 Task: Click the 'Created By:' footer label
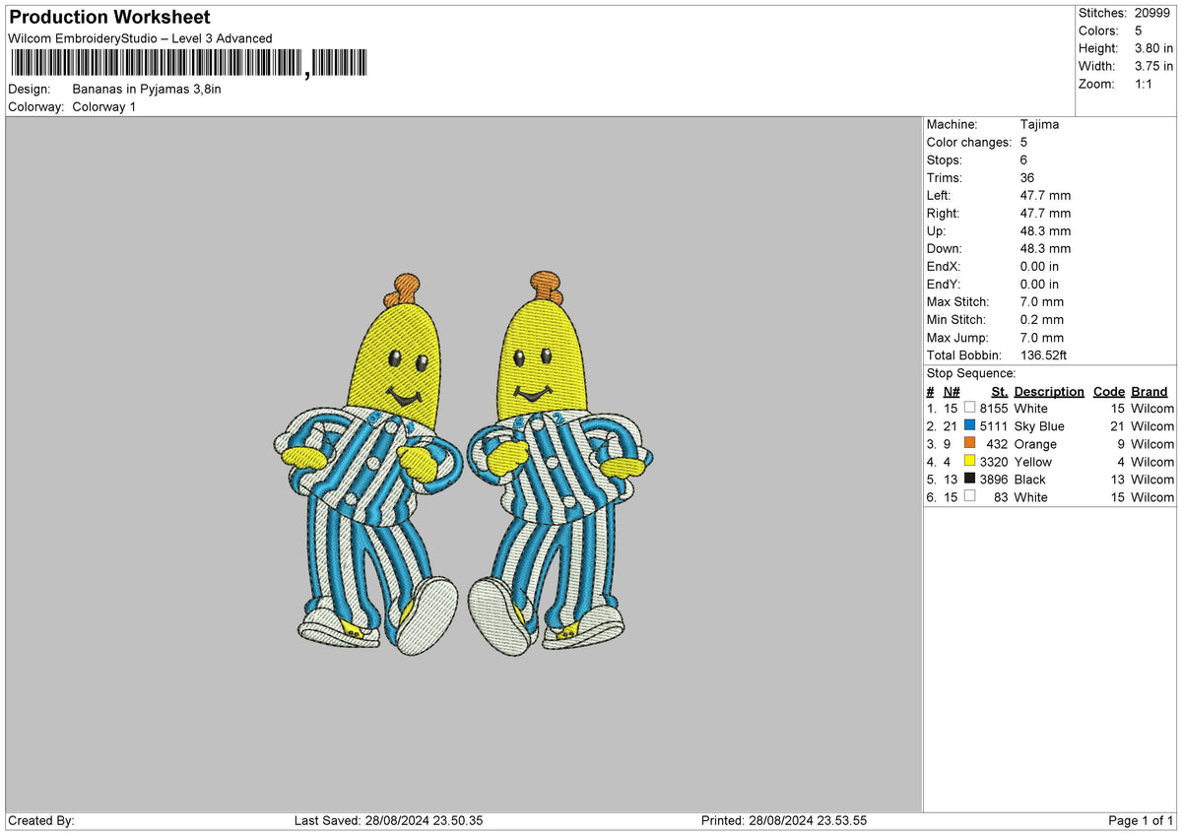point(41,820)
